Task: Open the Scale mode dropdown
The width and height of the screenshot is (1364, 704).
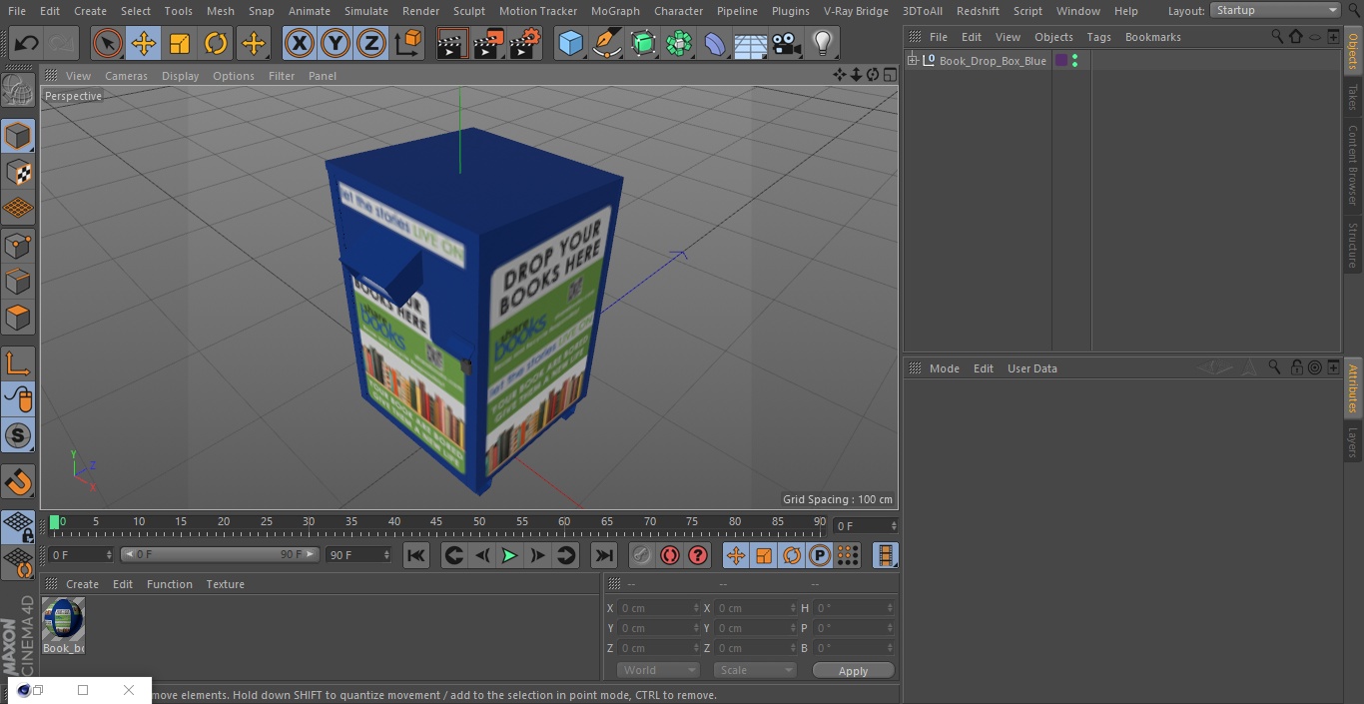Action: 755,670
